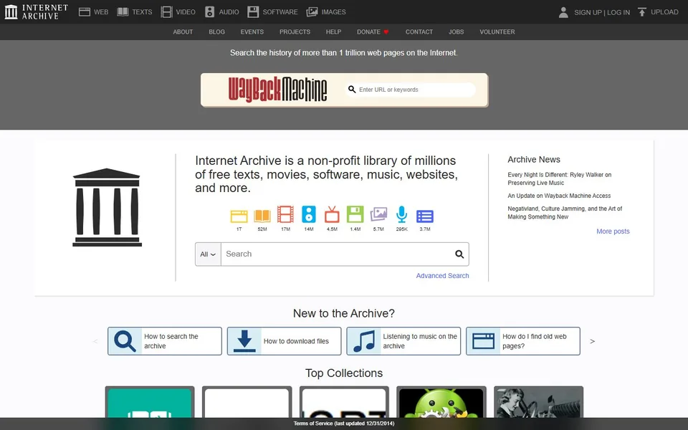Open the Texts book icon in navbar
This screenshot has width=688, height=430.
(123, 12)
